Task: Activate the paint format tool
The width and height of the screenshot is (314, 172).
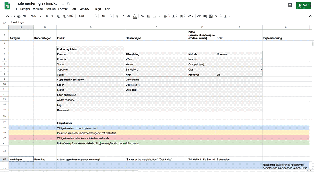Action: pos(24,16)
